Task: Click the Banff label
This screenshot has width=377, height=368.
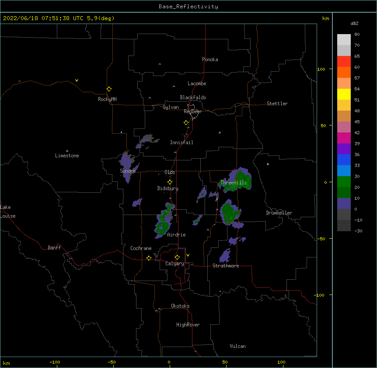Action: pyautogui.click(x=54, y=248)
